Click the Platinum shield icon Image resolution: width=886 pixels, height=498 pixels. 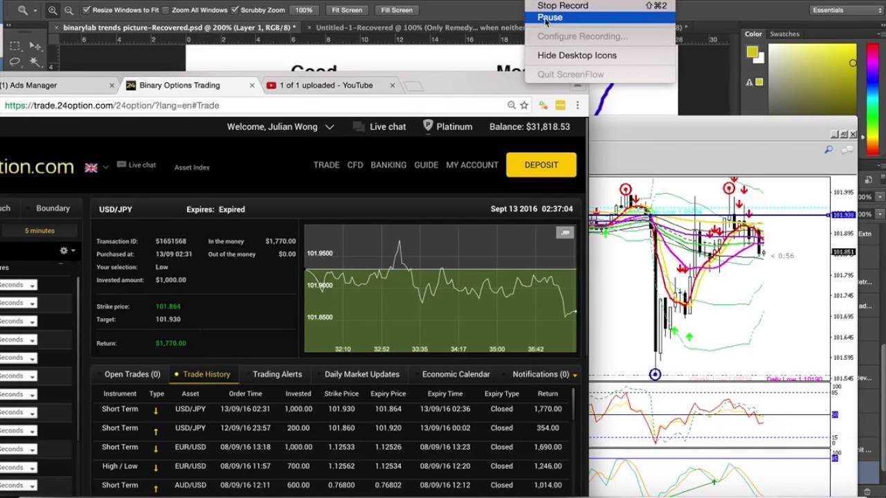428,126
